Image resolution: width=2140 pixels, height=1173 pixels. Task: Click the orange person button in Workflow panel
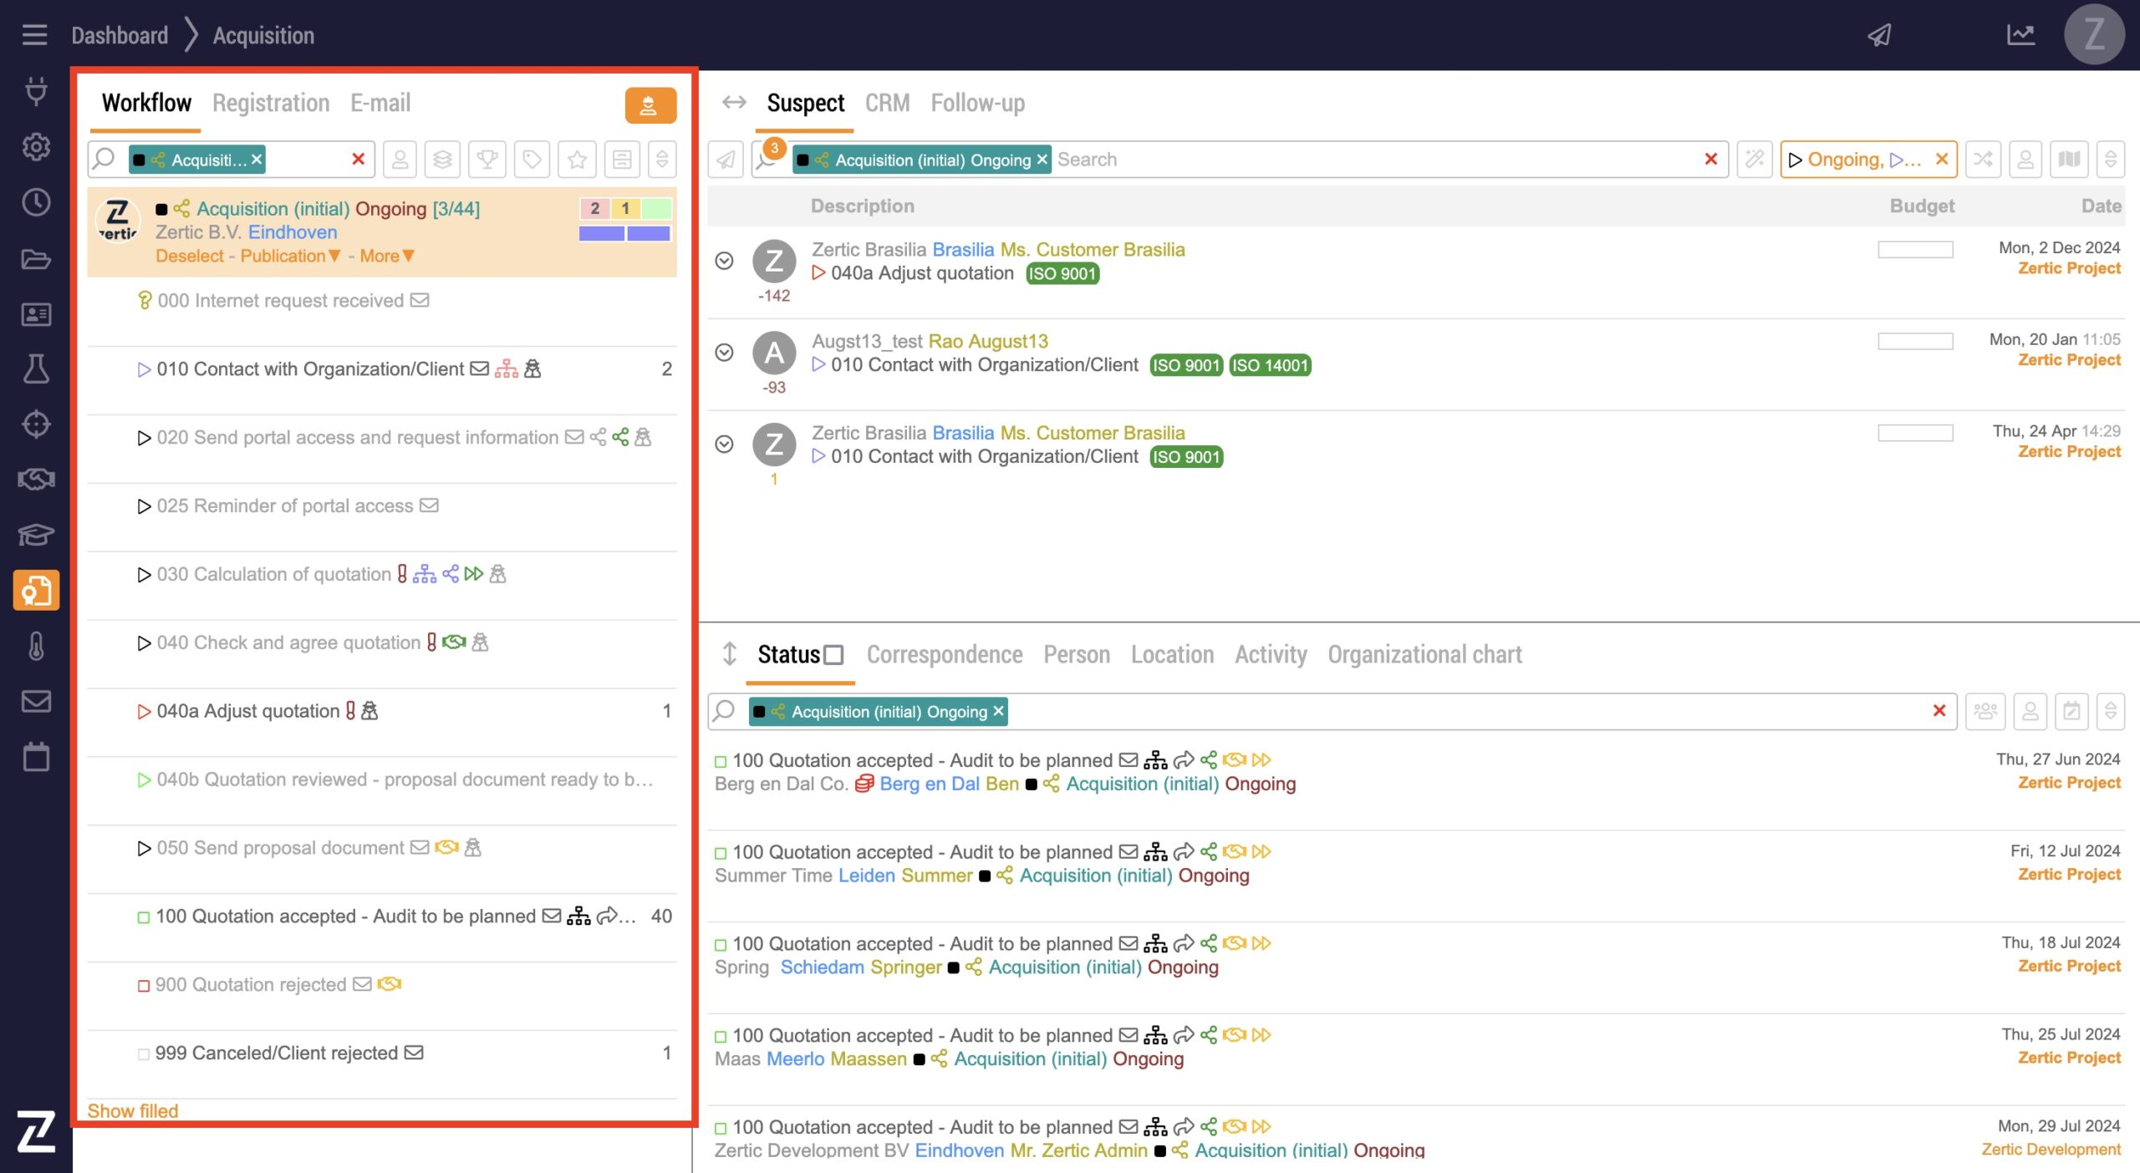650,105
